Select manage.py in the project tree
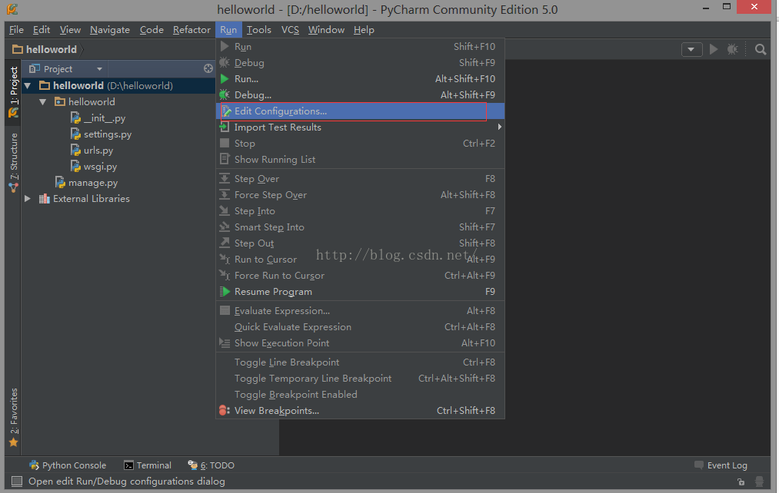This screenshot has width=779, height=493. [86, 183]
